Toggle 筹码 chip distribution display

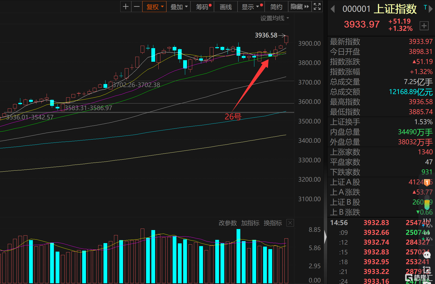pyautogui.click(x=202, y=7)
